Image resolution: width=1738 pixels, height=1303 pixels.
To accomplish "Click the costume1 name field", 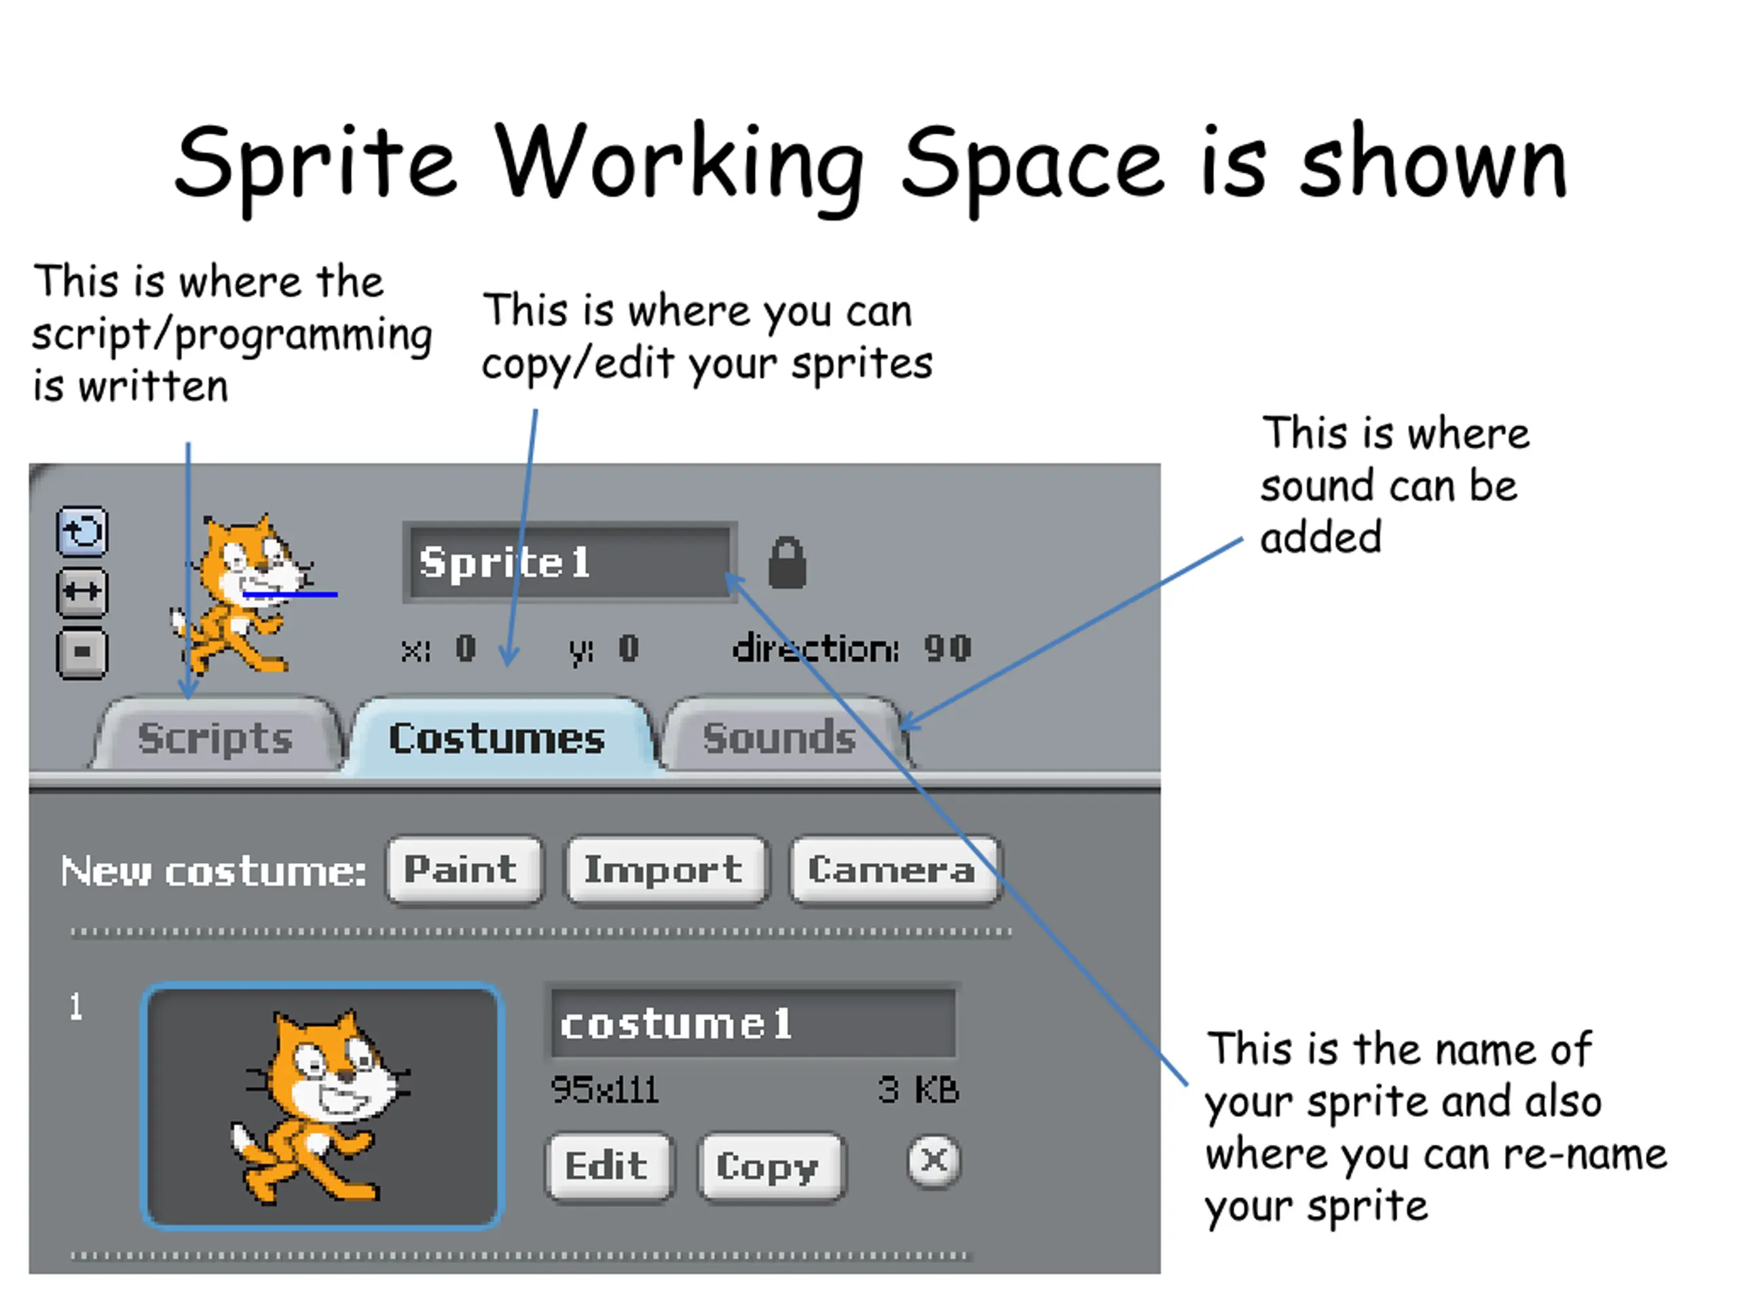I will [754, 1023].
